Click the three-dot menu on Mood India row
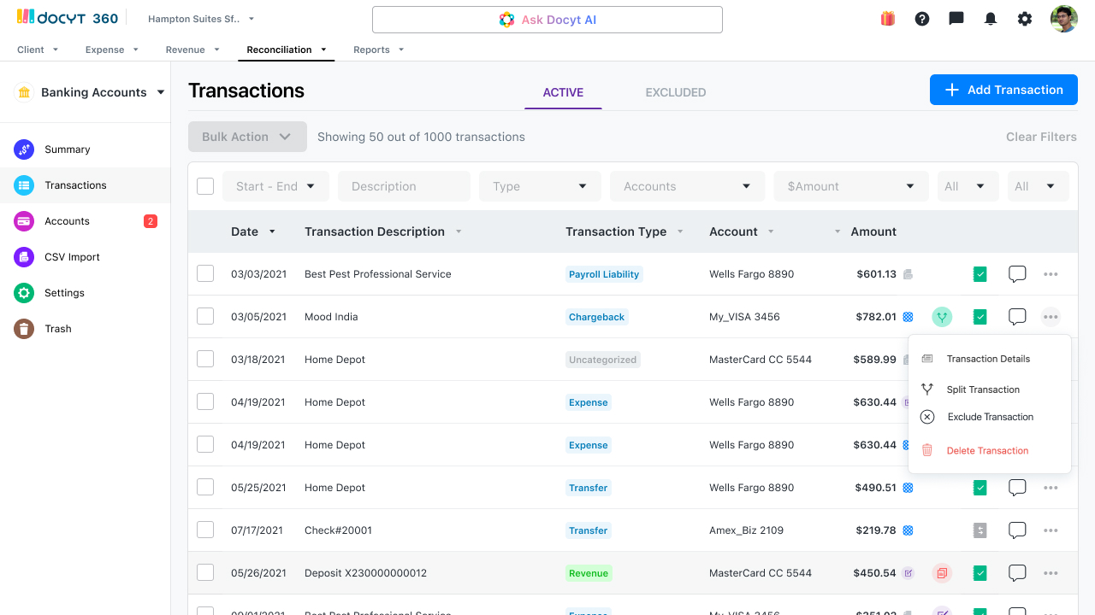1095x615 pixels. pyautogui.click(x=1051, y=317)
